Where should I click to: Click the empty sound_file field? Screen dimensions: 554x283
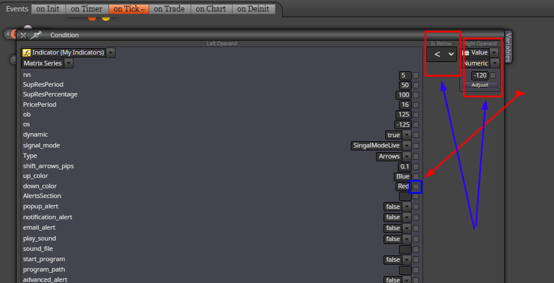(x=405, y=250)
